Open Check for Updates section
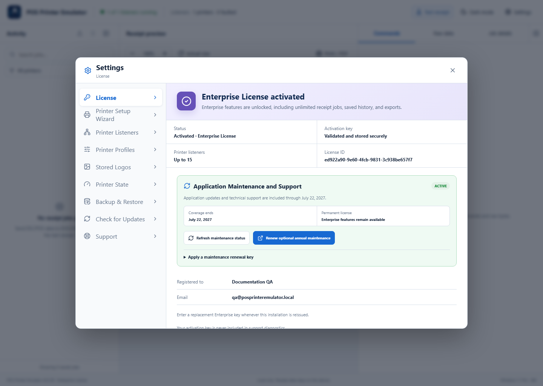The image size is (543, 386). coord(121,219)
